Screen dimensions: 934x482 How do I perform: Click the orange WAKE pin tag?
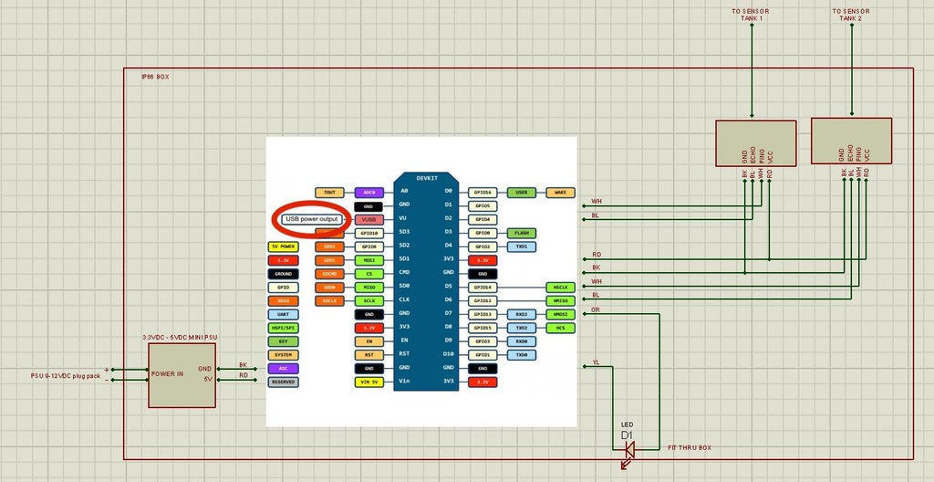point(560,193)
